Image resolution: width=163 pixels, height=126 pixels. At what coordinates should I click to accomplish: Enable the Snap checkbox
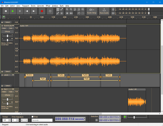(x=33, y=117)
